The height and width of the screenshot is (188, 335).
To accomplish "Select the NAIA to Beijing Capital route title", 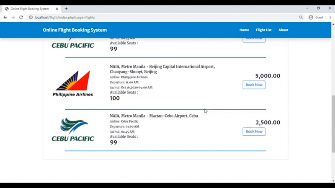I will point(162,69).
